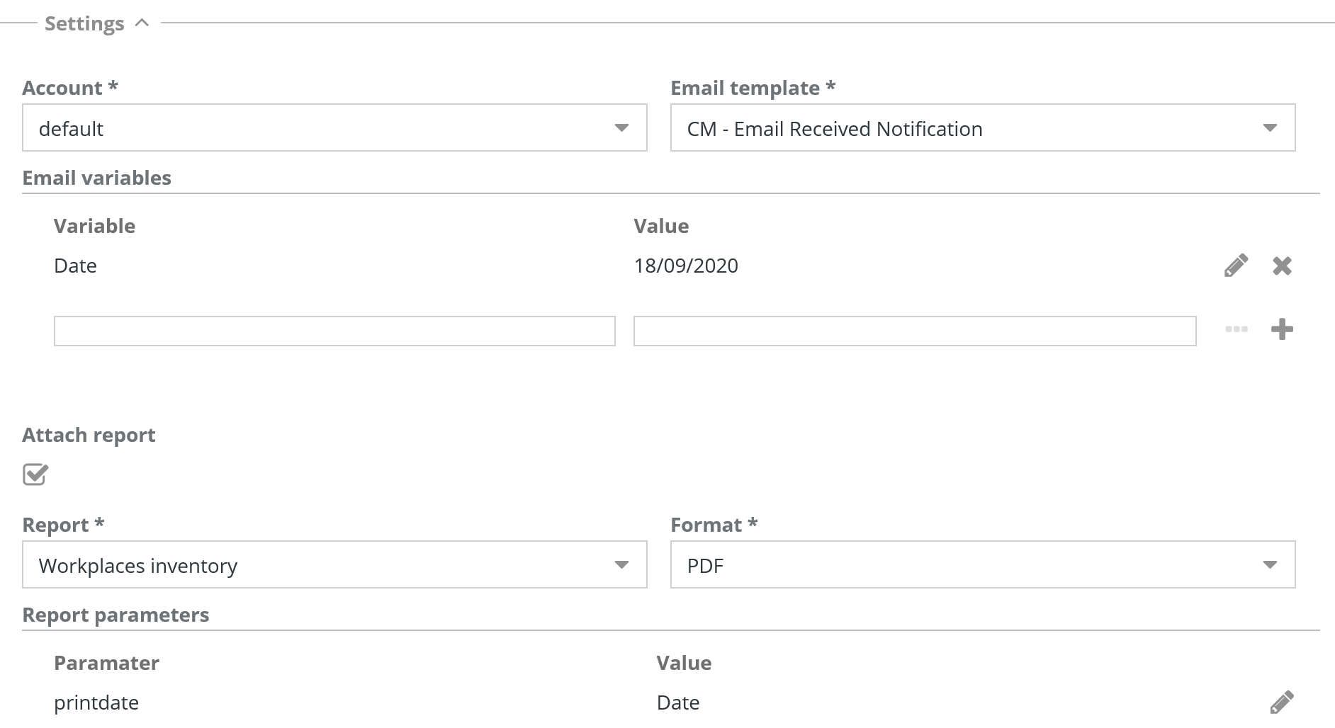Click the new variable name input field
The image size is (1335, 728).
point(334,331)
